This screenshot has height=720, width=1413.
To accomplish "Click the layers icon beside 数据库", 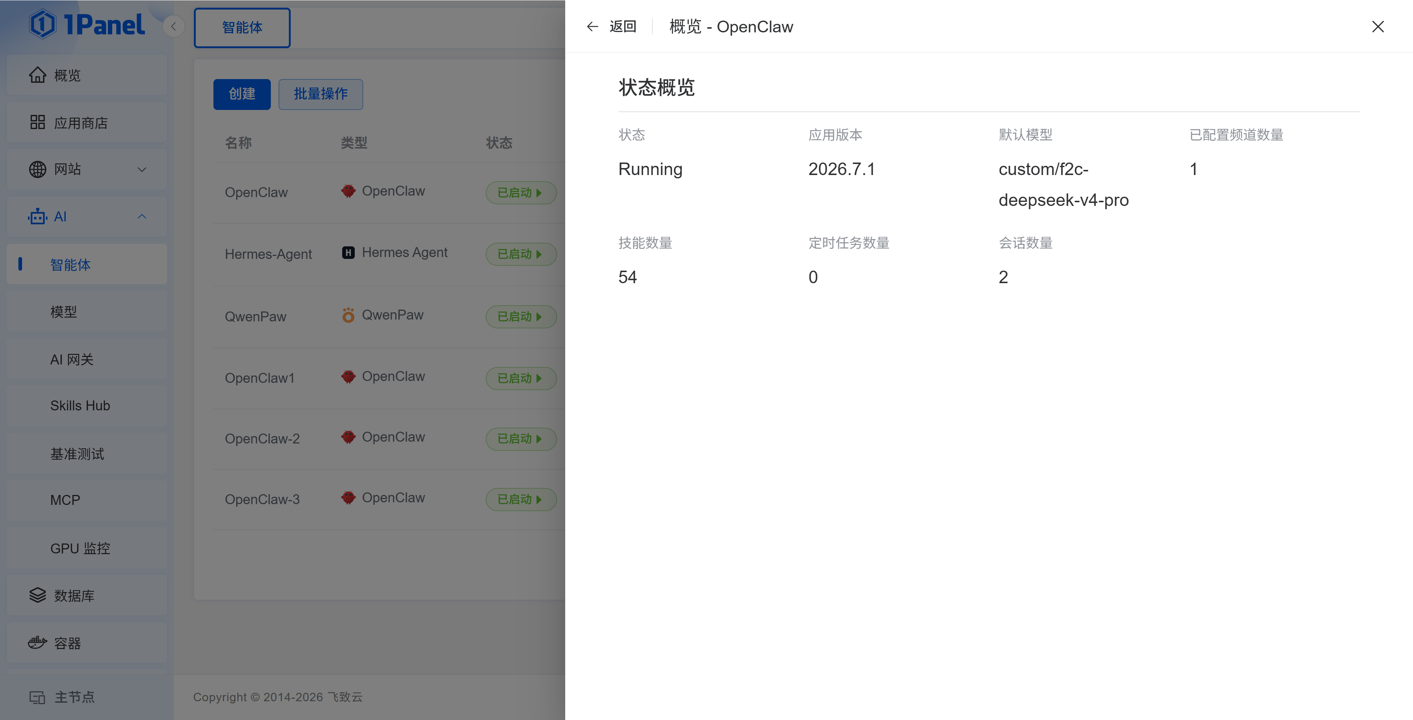I will coord(37,595).
